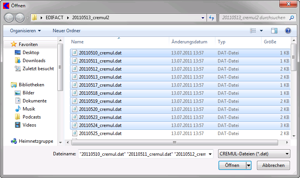Go forward with the Forward arrow button

(x=20, y=18)
